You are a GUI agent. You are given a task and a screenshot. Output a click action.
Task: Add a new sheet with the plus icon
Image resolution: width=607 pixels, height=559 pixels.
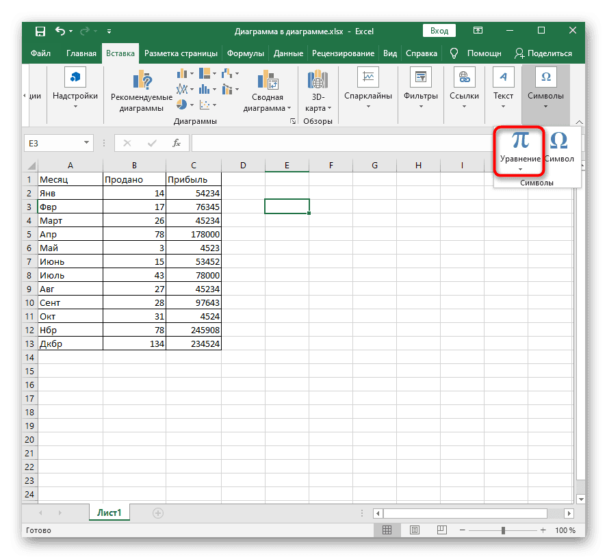tap(158, 512)
